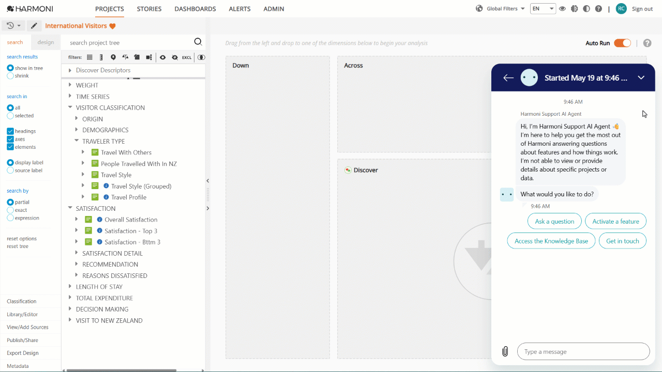The width and height of the screenshot is (662, 372).
Task: Click the EXCL filter icon
Action: coord(187,57)
